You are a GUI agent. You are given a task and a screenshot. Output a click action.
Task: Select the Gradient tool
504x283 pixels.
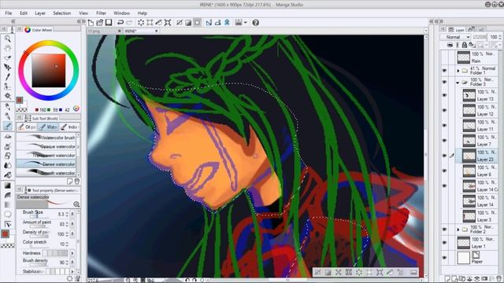(x=7, y=186)
